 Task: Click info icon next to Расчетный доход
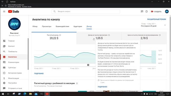[x=60, y=35]
